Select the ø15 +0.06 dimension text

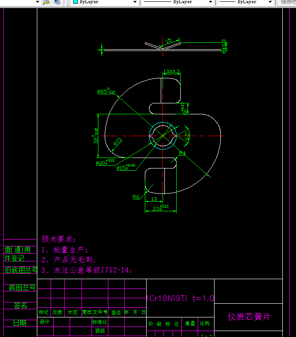click(x=126, y=167)
